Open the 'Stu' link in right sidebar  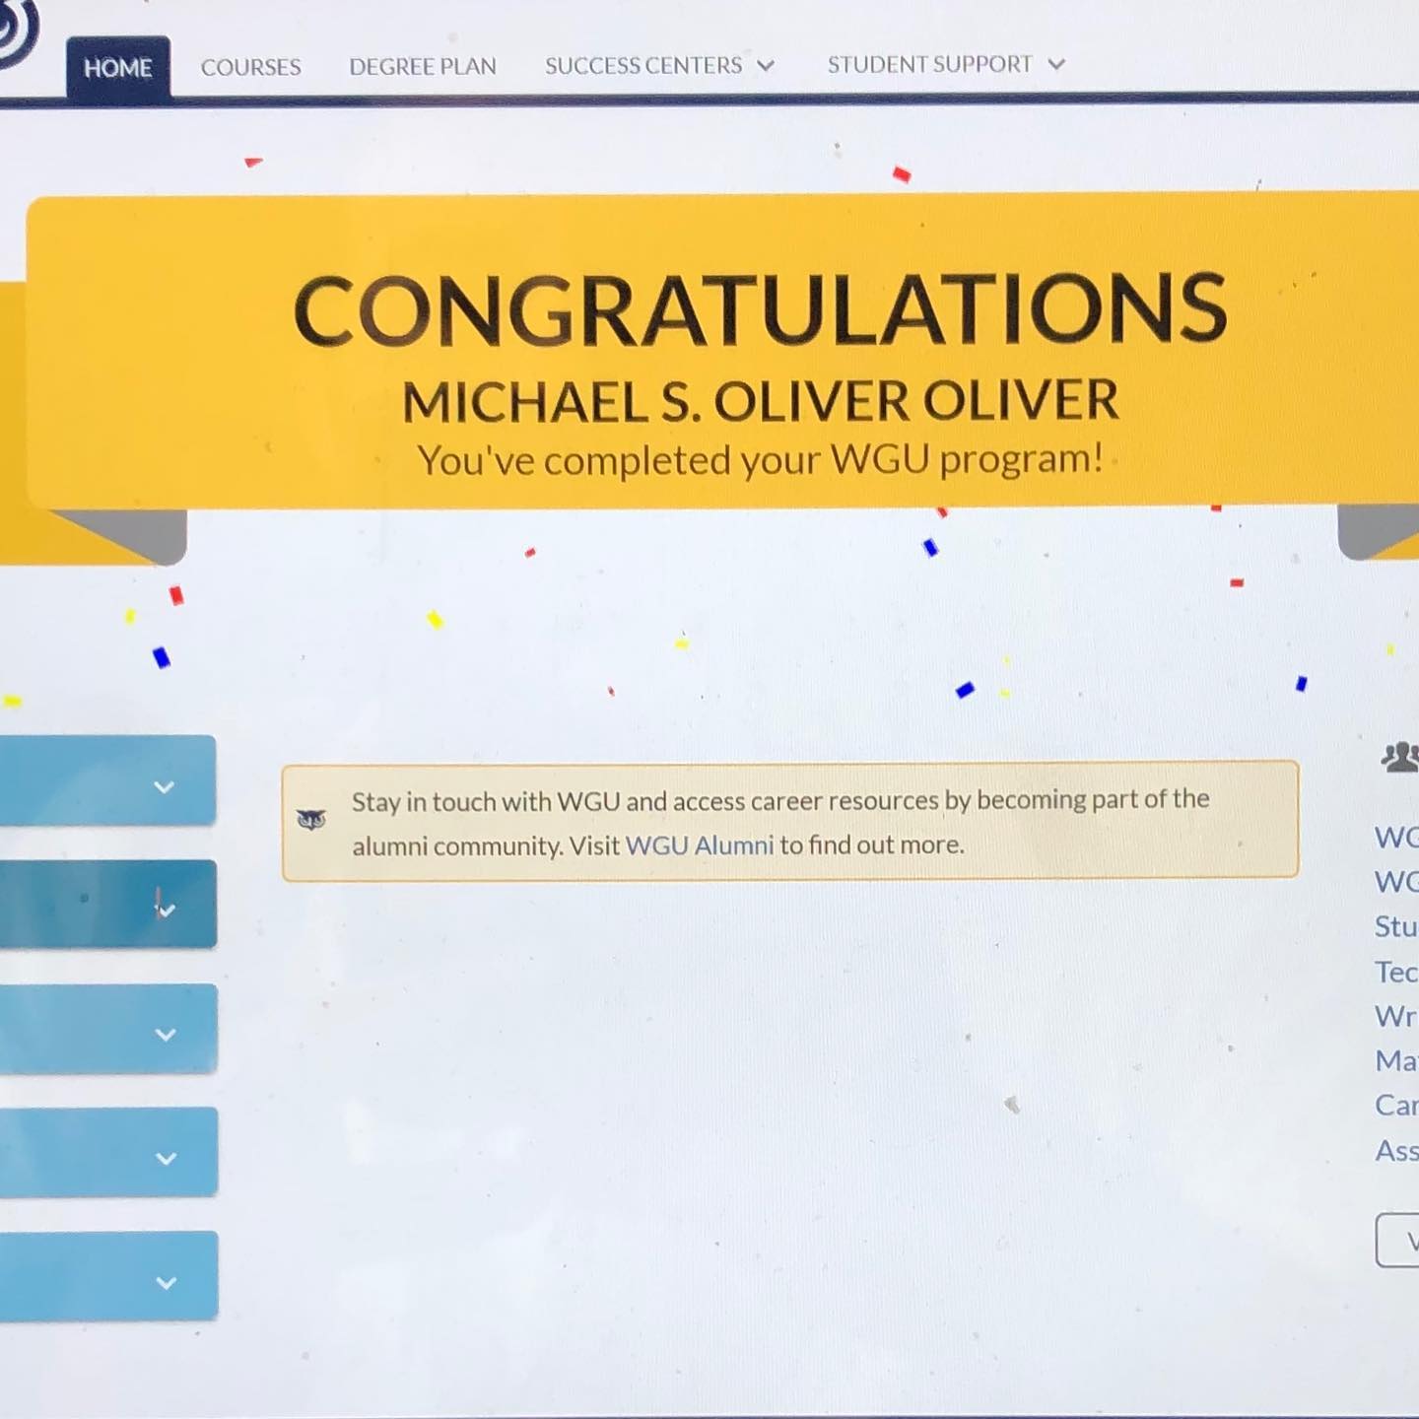point(1396,926)
